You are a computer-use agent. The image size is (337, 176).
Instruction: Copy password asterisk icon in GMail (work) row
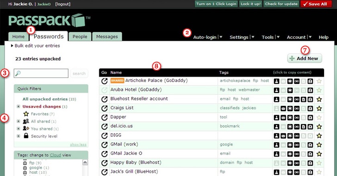[290, 145]
